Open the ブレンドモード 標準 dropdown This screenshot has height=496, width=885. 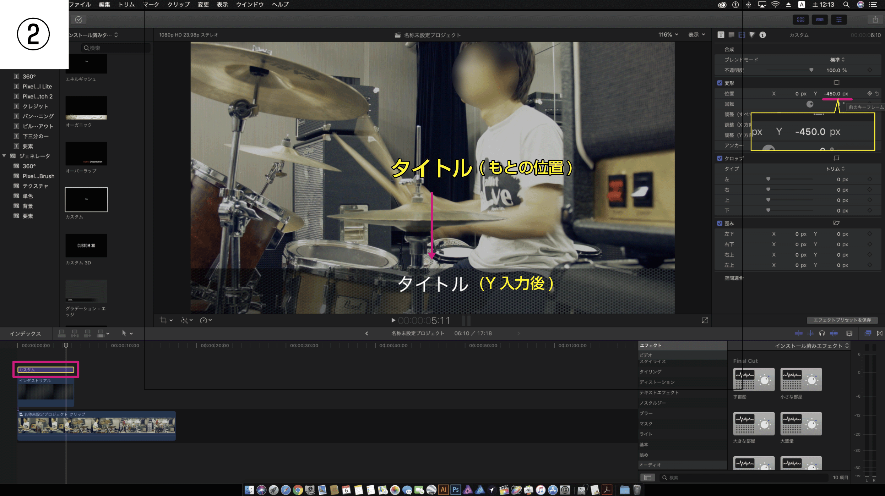pyautogui.click(x=837, y=60)
